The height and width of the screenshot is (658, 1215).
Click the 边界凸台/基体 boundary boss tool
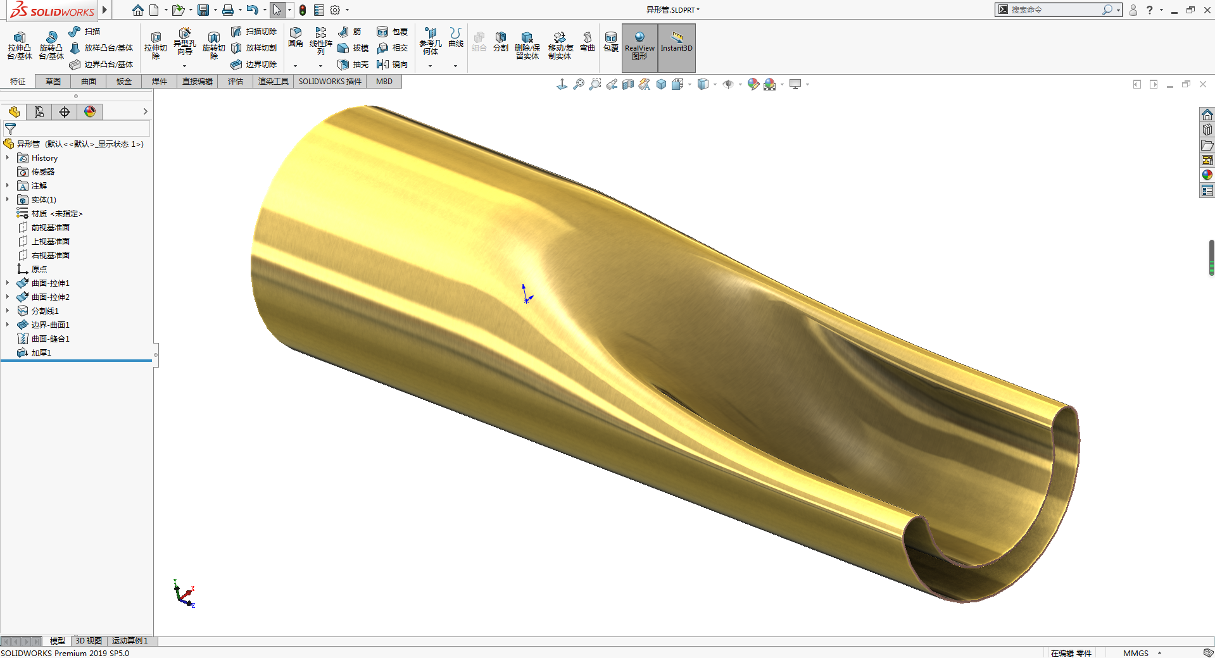point(101,65)
